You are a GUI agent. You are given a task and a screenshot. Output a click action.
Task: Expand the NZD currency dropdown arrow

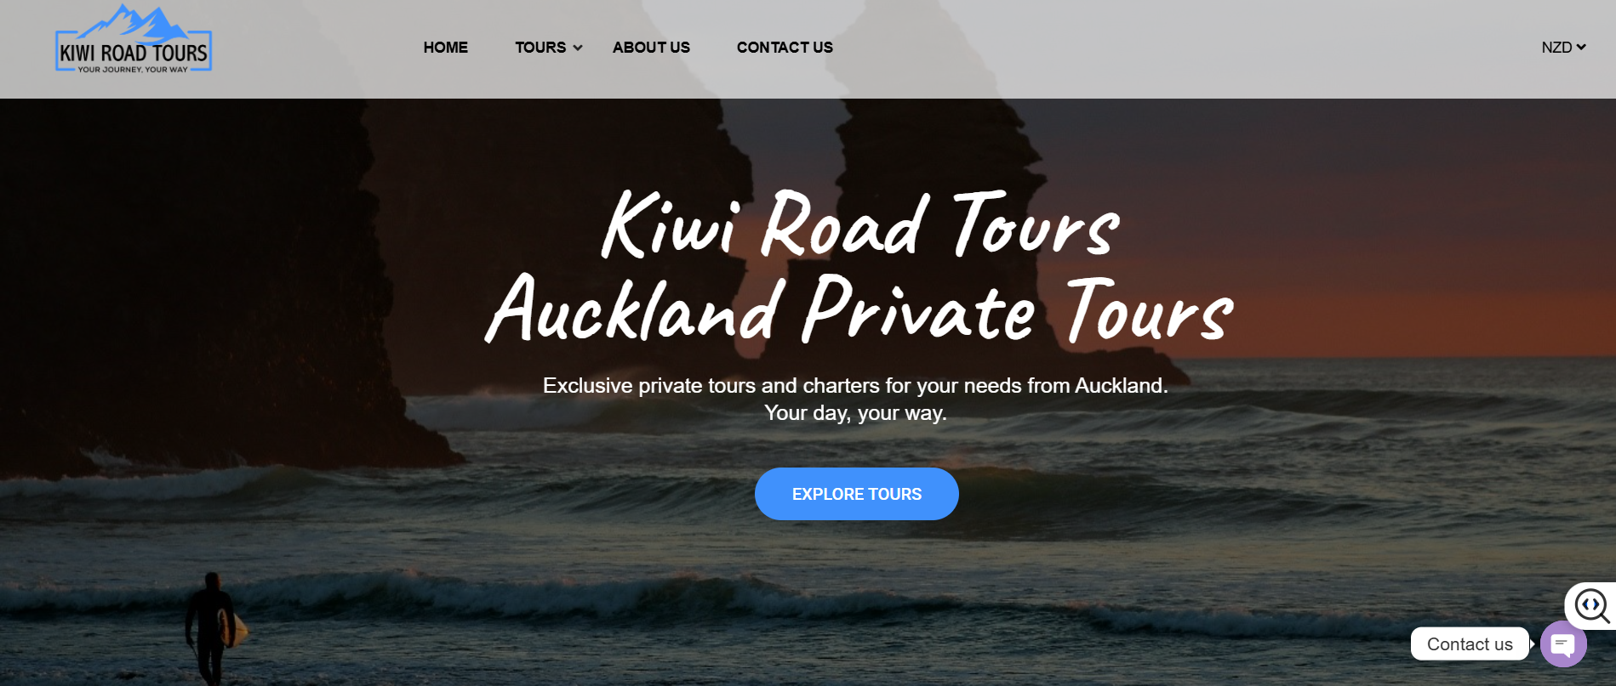click(x=1581, y=47)
